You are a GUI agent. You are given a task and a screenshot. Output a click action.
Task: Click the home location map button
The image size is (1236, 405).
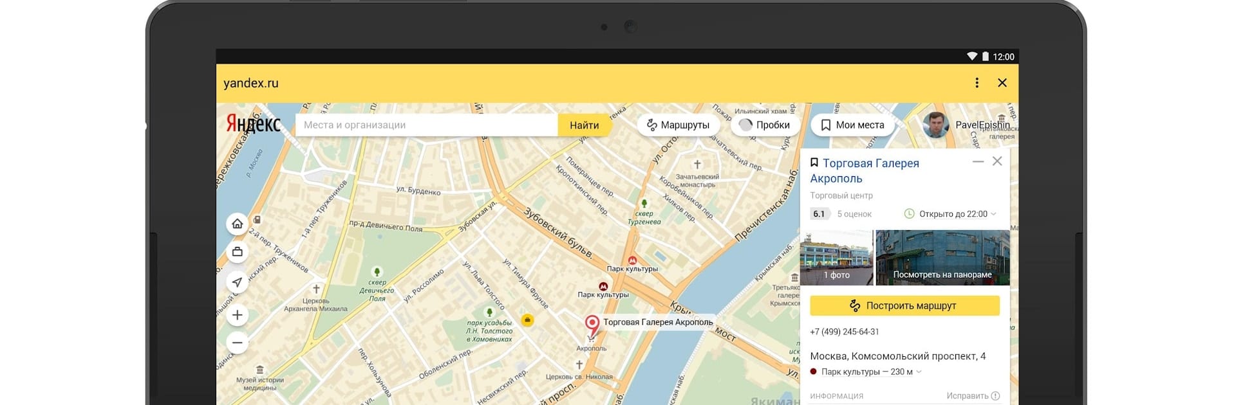pos(238,224)
